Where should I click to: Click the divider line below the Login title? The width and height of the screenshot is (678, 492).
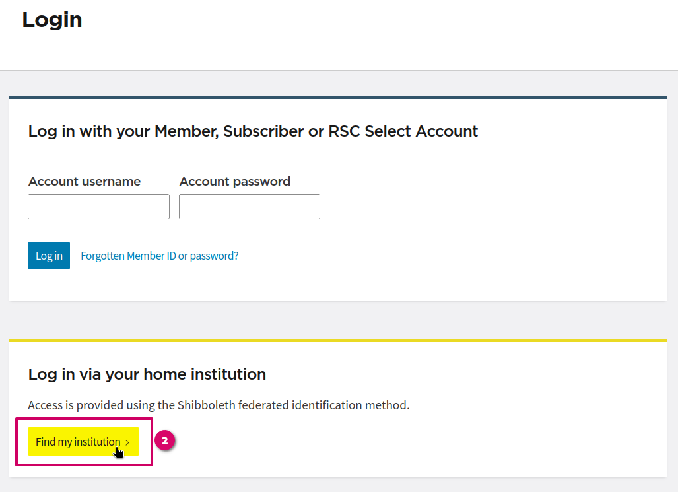(339, 70)
